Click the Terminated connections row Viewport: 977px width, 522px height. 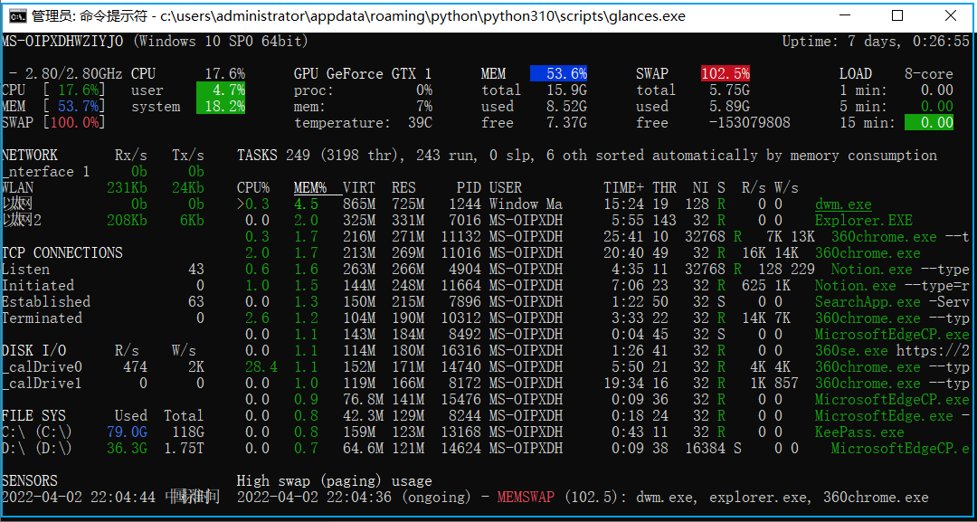[x=103, y=318]
